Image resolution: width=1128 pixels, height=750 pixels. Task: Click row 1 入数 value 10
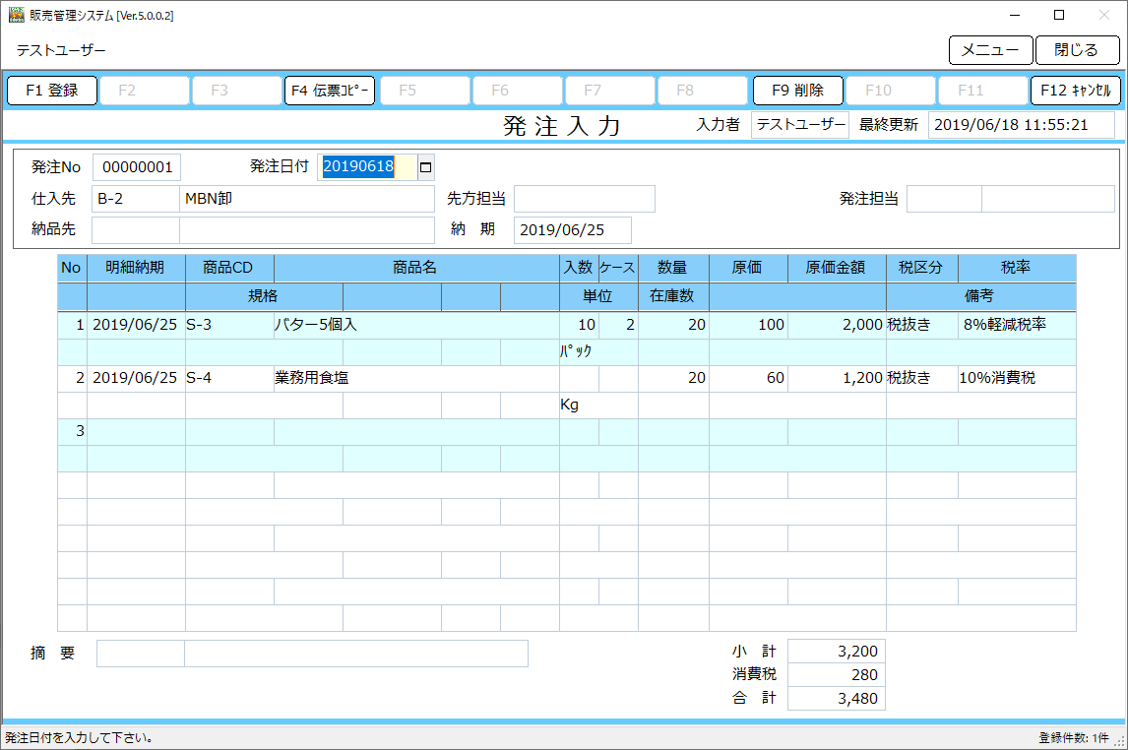tap(579, 325)
